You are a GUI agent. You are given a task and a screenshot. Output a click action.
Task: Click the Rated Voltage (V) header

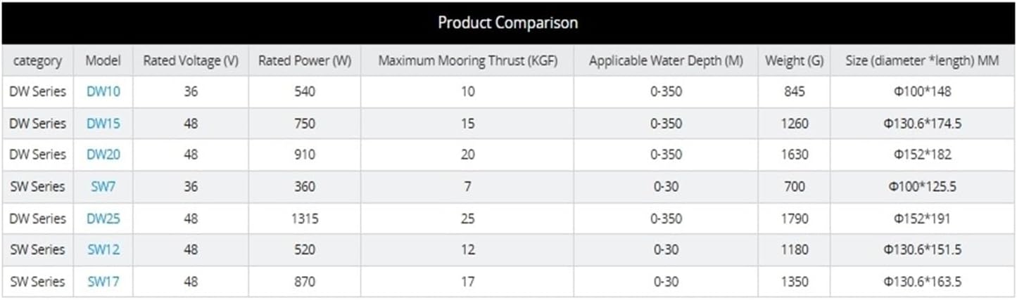[191, 60]
